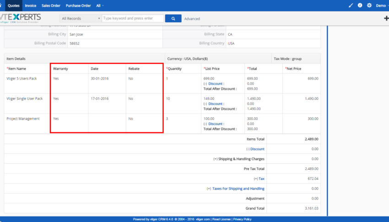389x222 pixels.
Task: Click Discount link for Vtiger 5 Users Pack
Action: click(x=216, y=84)
